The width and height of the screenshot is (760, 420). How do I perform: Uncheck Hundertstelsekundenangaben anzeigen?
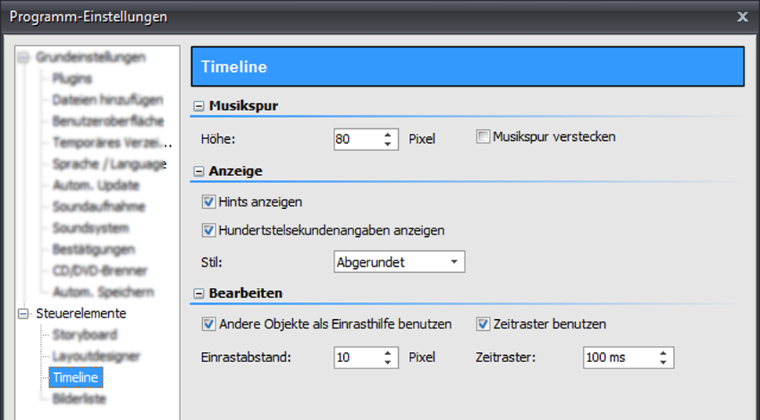(208, 231)
